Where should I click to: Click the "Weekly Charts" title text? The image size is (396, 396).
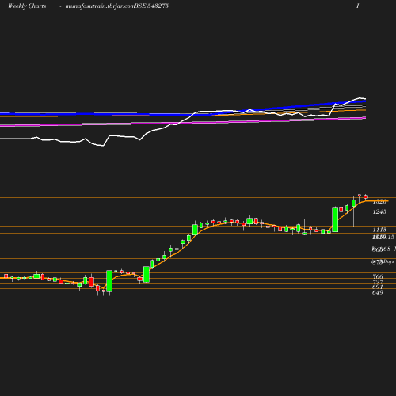[x=27, y=6]
